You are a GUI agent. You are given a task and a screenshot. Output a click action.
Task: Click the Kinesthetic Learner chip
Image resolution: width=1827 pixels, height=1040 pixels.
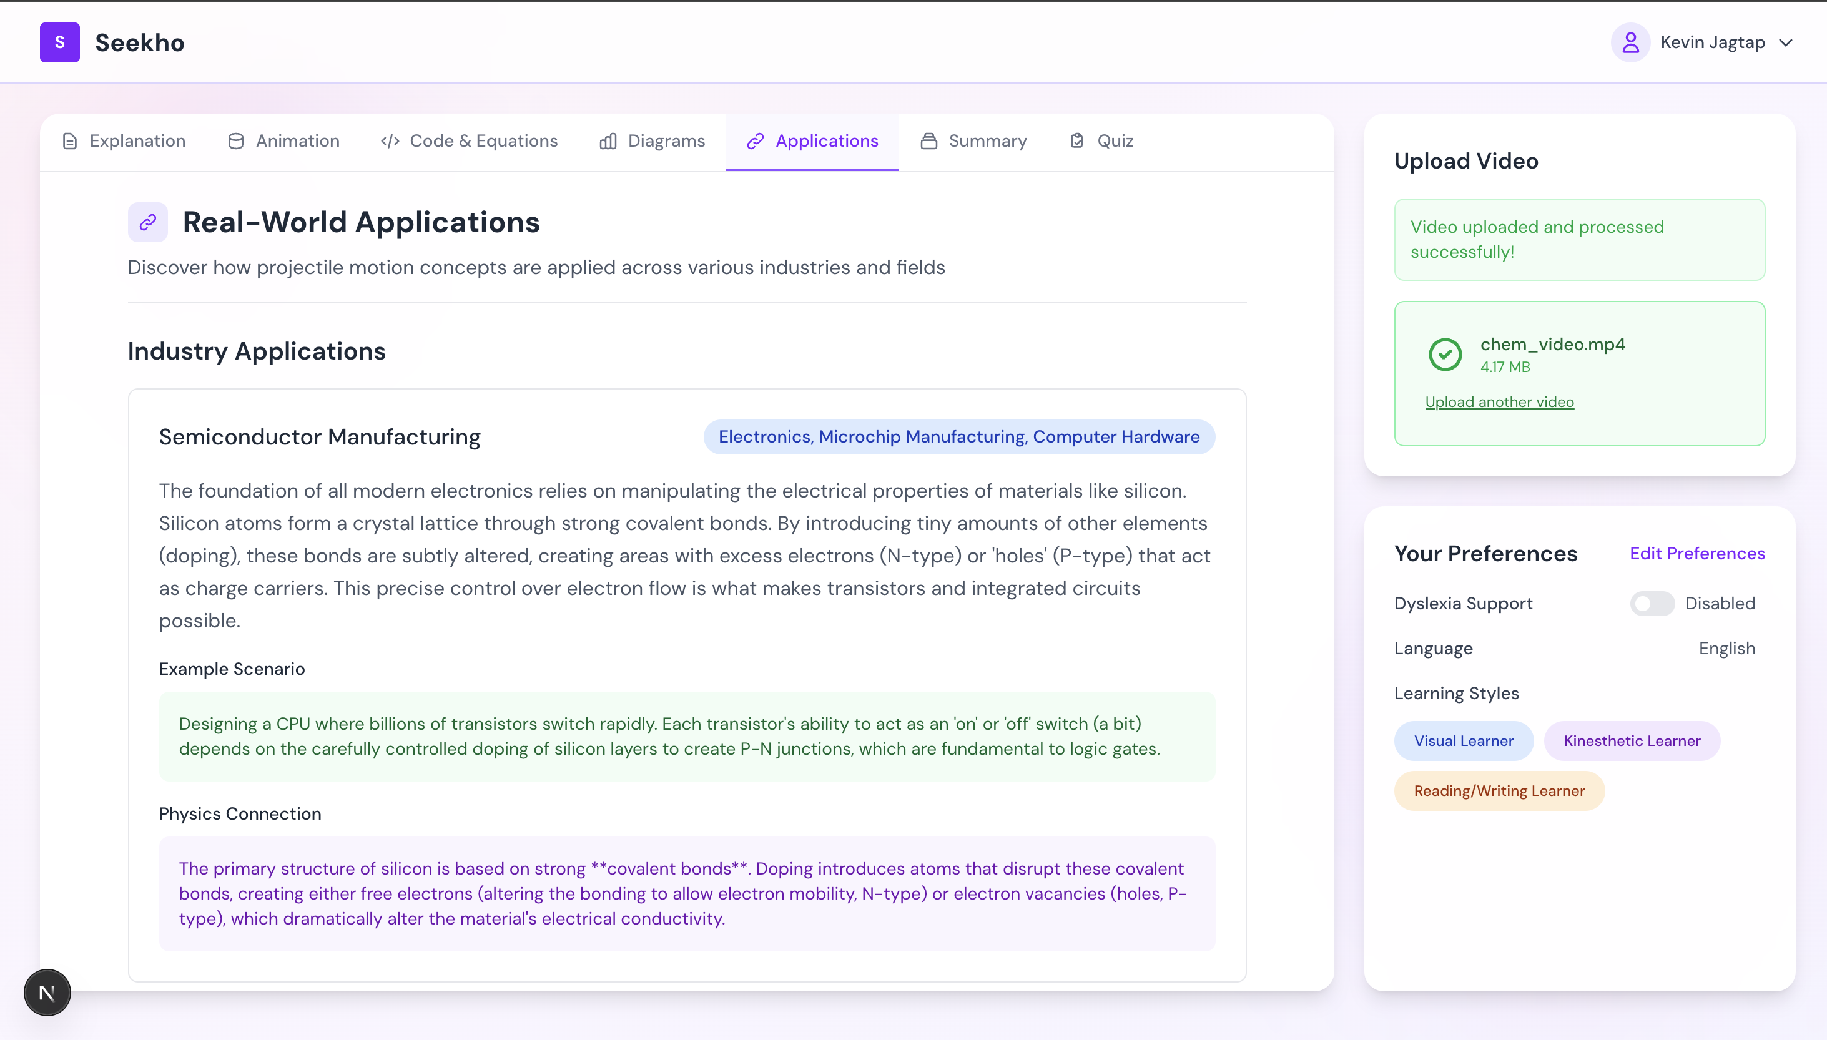coord(1632,741)
